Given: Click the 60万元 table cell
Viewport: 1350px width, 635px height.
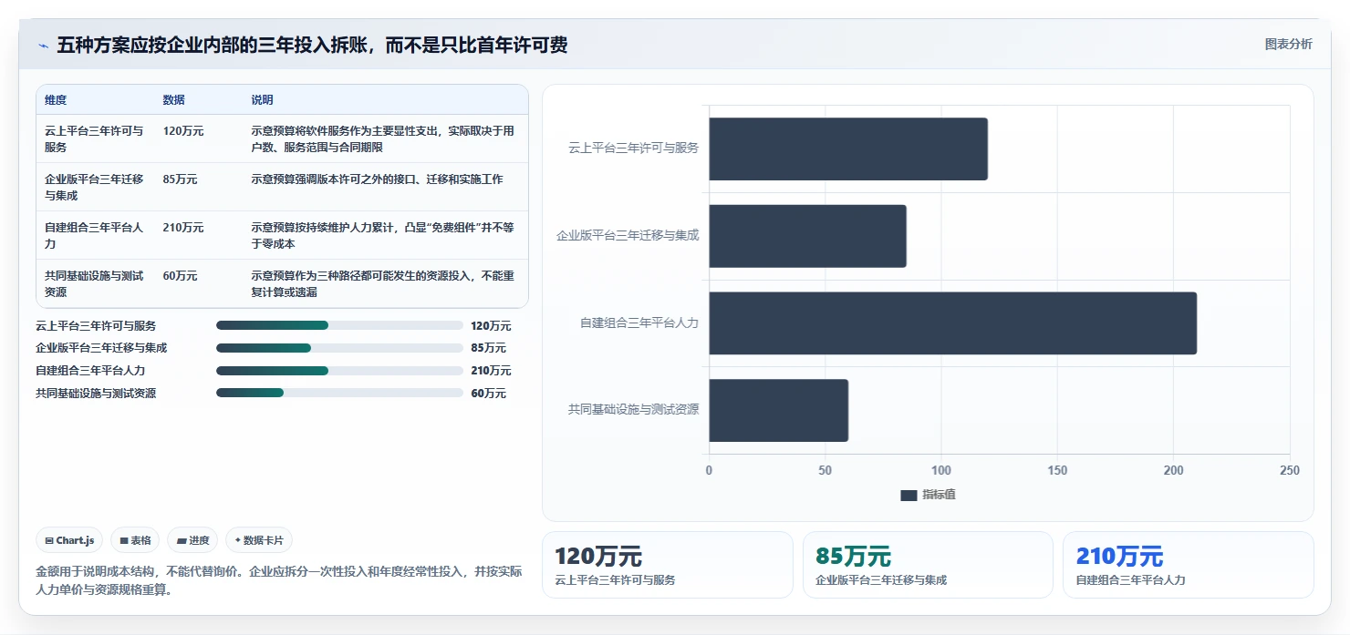Looking at the screenshot, I should [180, 276].
